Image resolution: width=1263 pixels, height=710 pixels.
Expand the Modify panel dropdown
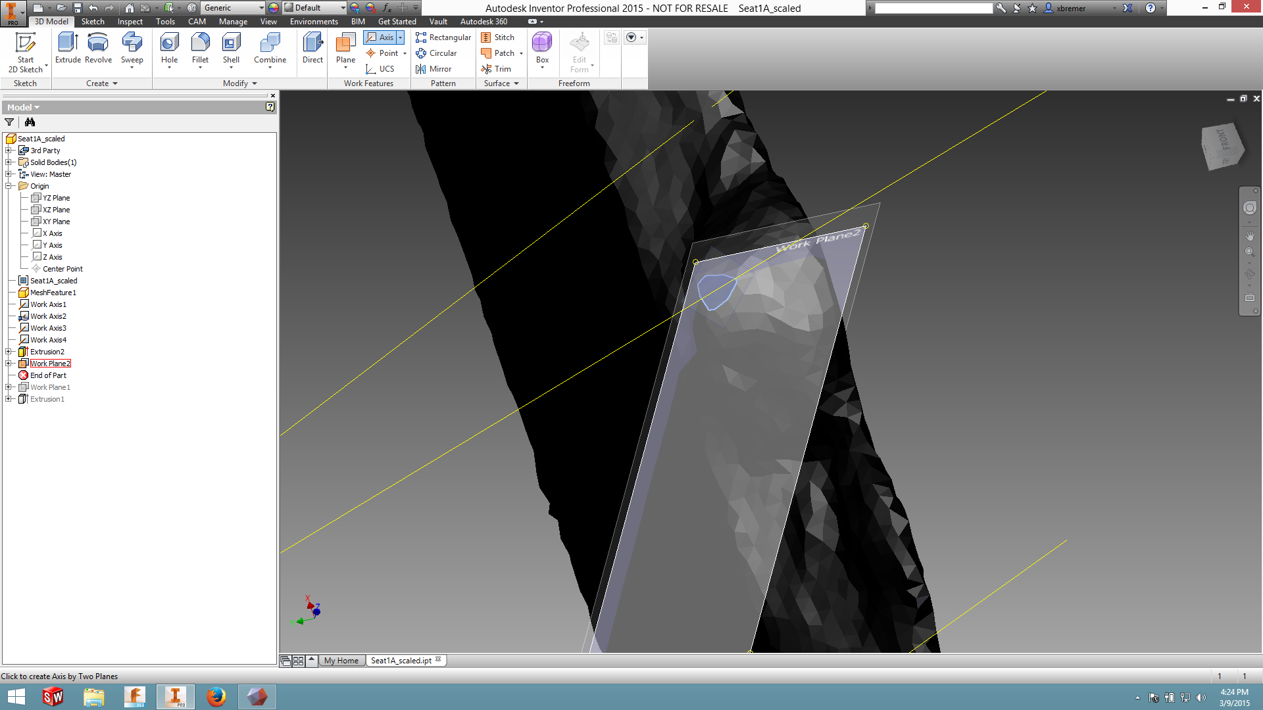pyautogui.click(x=240, y=83)
